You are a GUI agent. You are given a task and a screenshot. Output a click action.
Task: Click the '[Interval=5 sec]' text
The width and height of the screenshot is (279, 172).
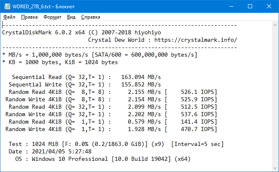[x=197, y=144]
